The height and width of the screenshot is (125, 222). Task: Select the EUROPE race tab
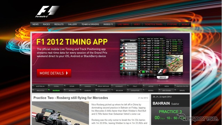87,90
